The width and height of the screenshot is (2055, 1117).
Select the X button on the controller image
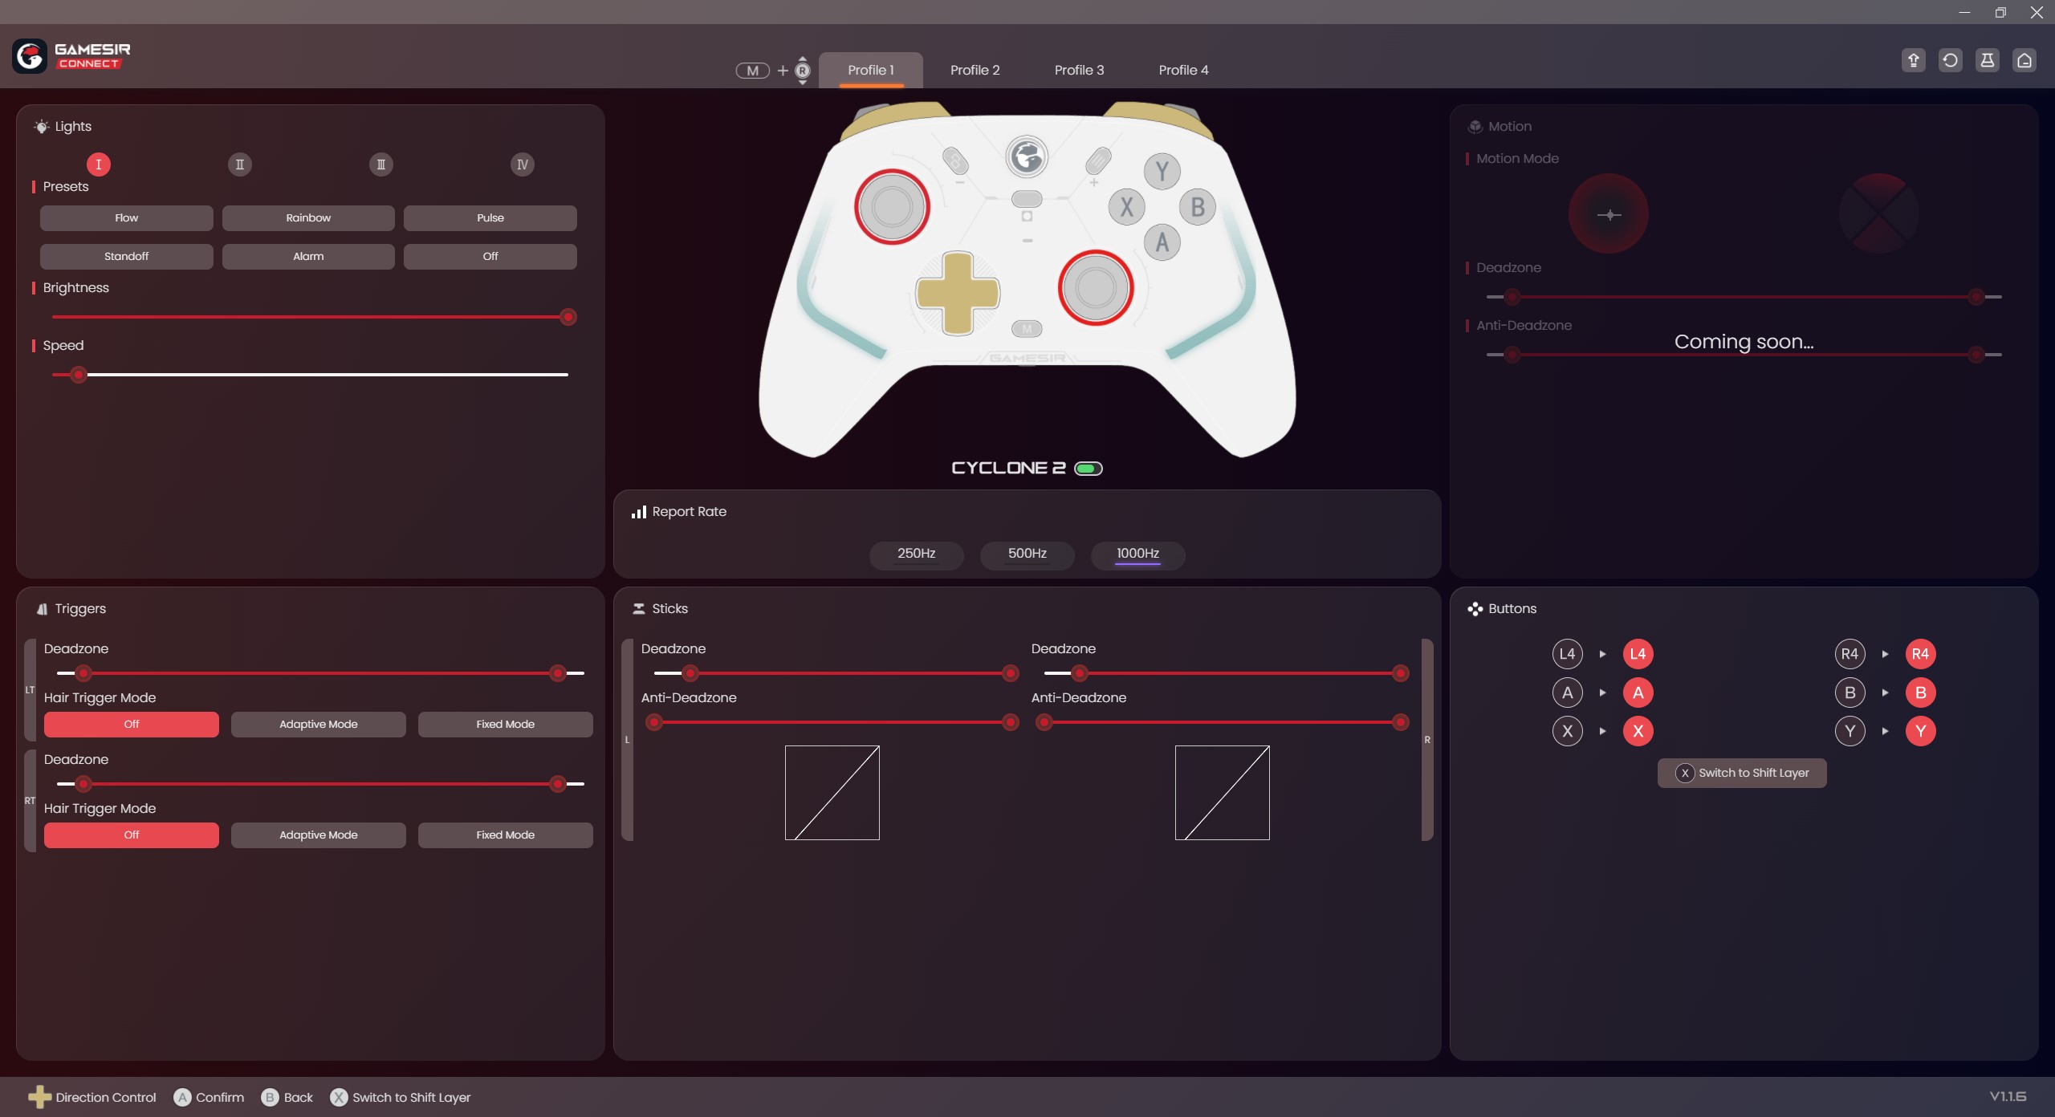click(x=1127, y=207)
